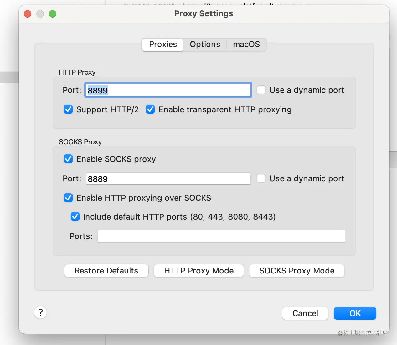Click the HTTP Proxy port field
Viewport: 397px width, 345px height.
(x=168, y=90)
